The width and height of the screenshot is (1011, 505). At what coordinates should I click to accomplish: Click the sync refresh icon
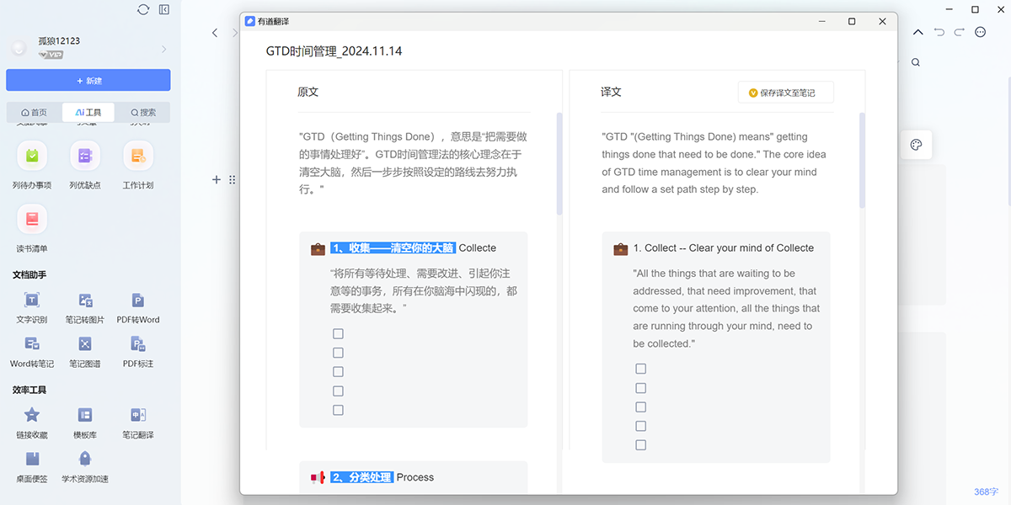(x=143, y=9)
